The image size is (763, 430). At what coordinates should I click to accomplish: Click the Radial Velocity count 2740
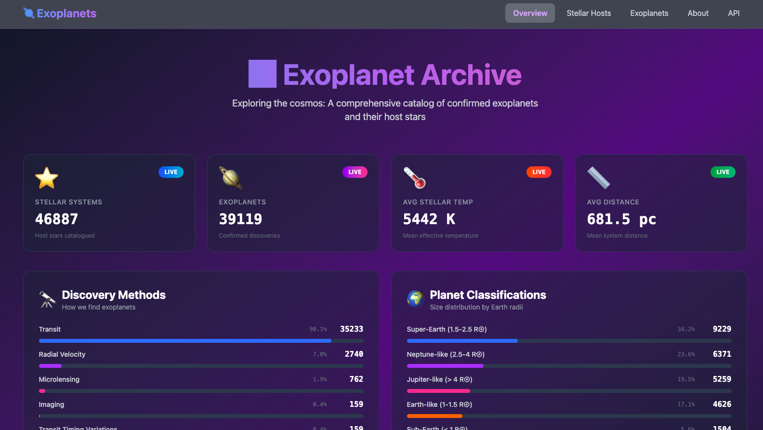[x=354, y=354]
